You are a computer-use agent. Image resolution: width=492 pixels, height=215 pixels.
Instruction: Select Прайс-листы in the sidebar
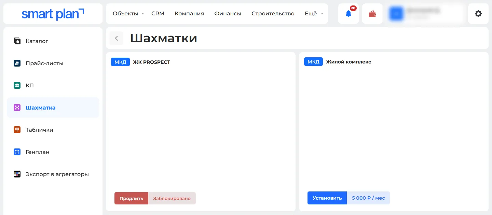(53, 63)
